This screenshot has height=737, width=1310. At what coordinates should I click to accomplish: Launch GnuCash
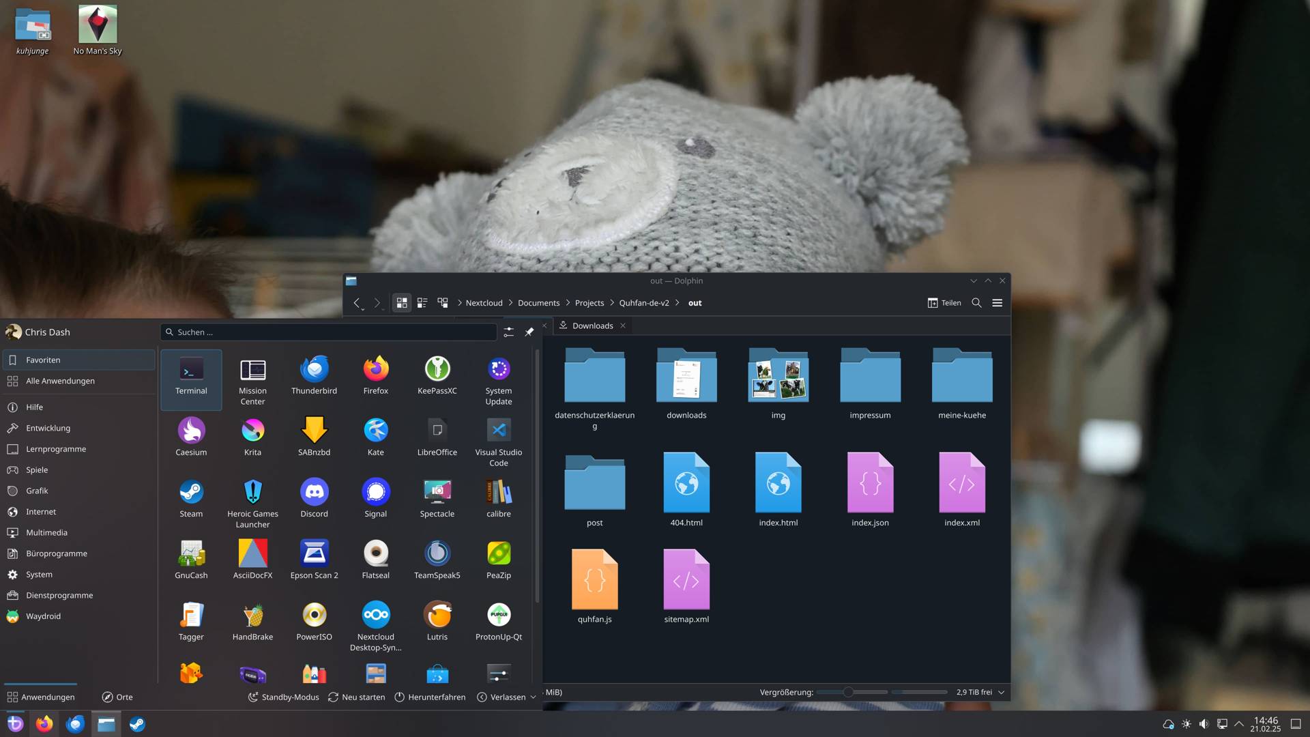[191, 564]
